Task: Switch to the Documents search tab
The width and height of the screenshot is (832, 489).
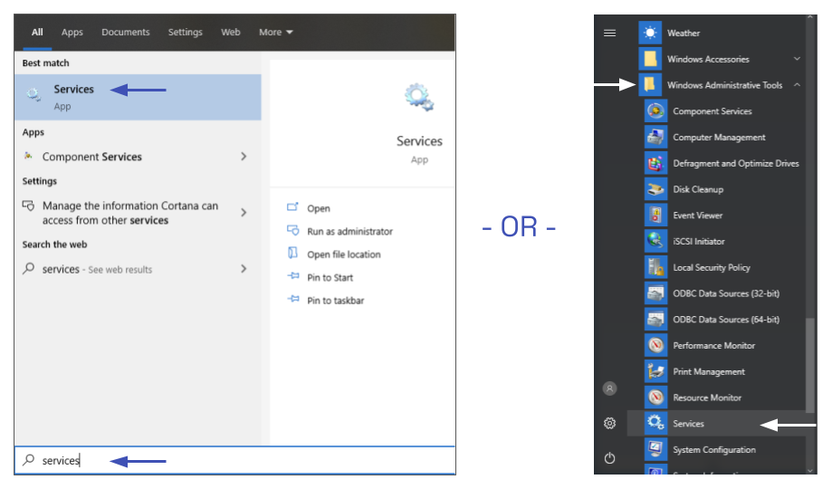Action: coord(126,33)
